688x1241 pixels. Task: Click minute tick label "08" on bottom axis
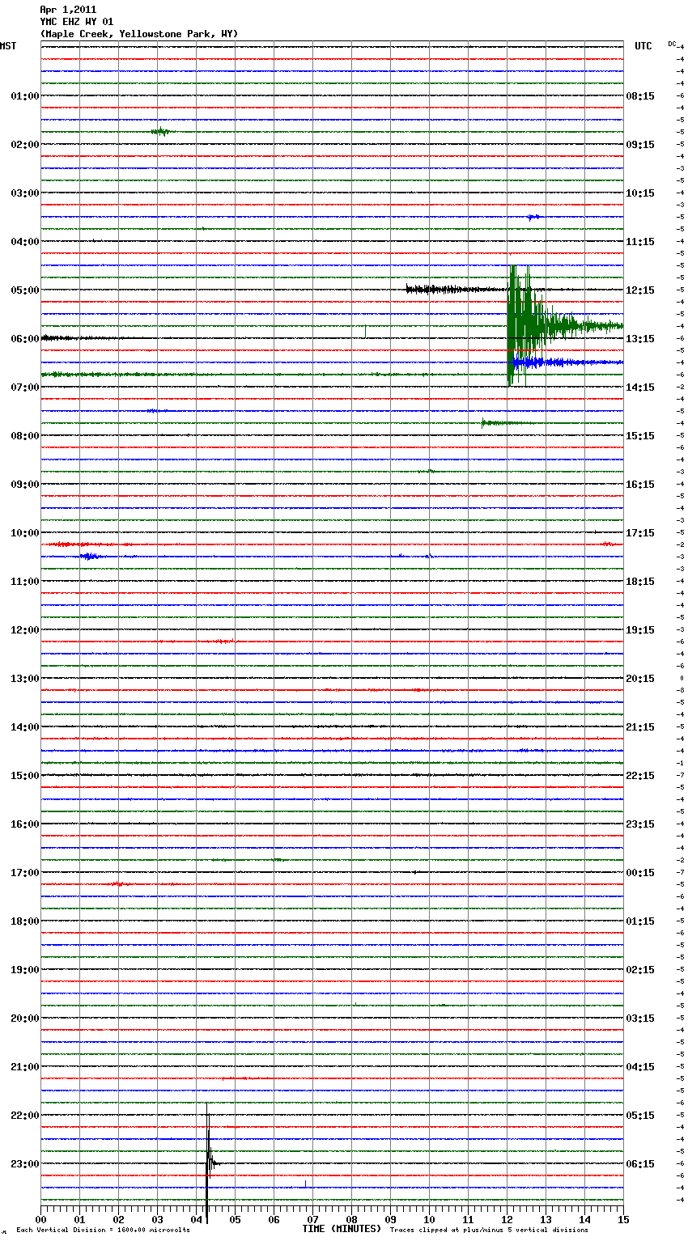351,1219
